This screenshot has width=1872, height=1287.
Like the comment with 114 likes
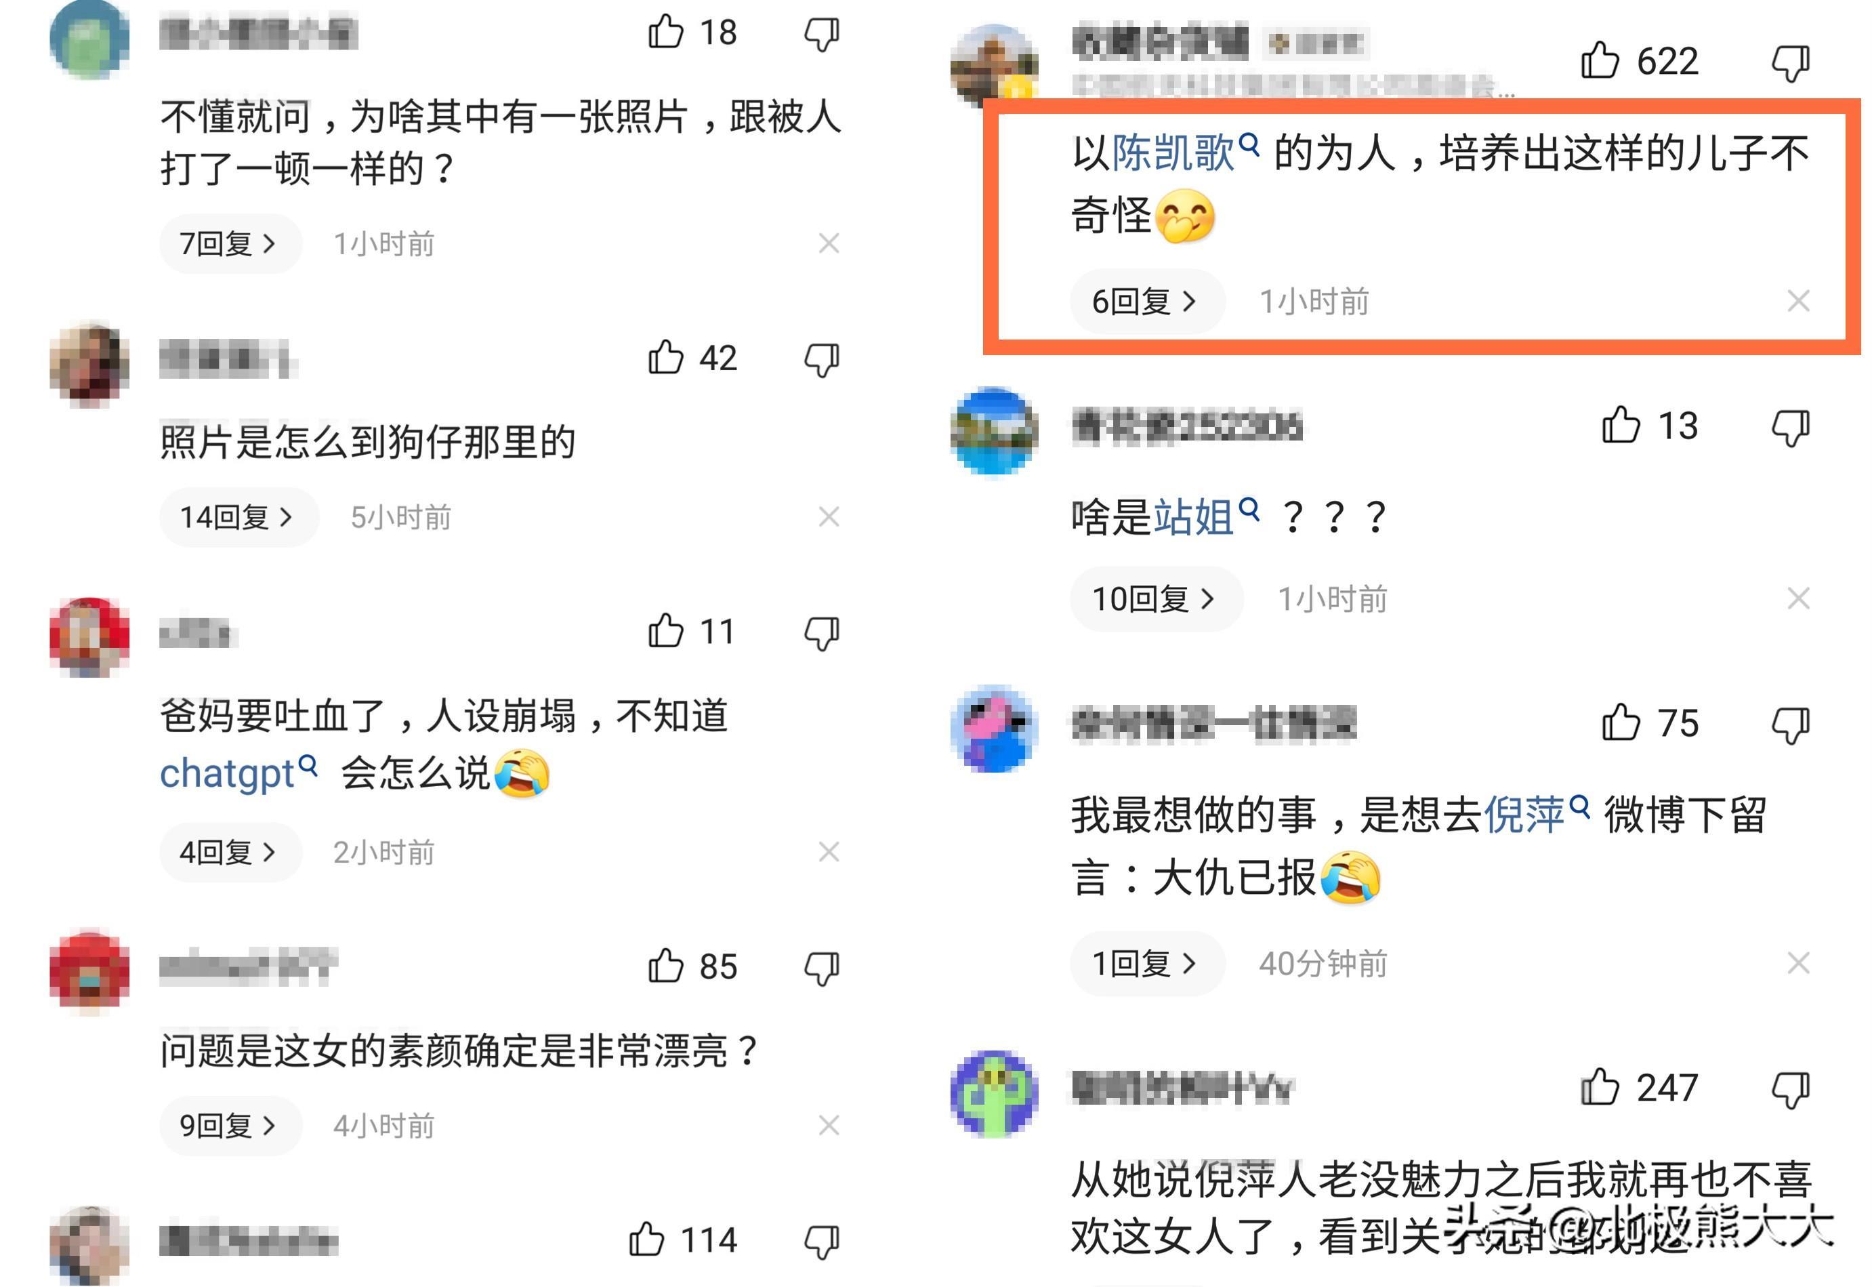[646, 1240]
